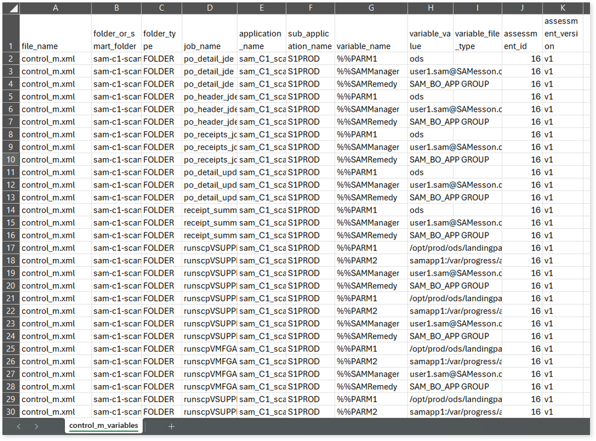Screen dimensions: 596x441
Task: Select sam-c1-scan cell in row 7
Action: click(117, 122)
